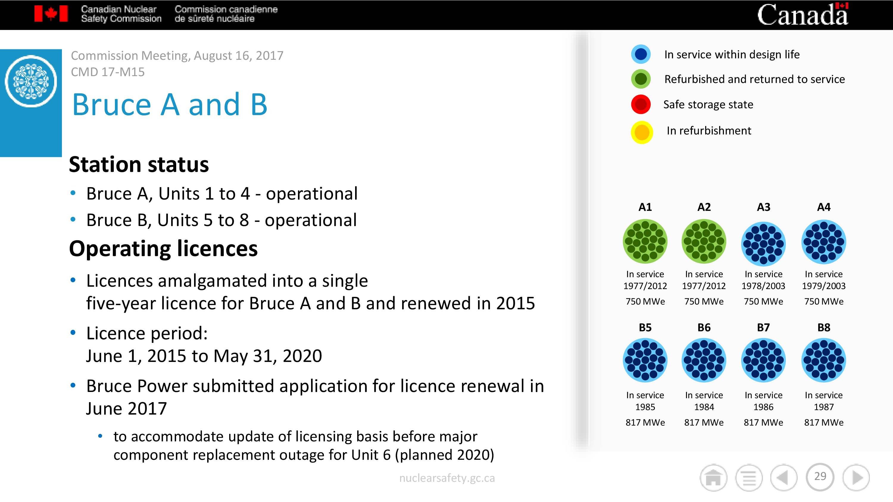Select the B6 reactor unit icon

704,360
